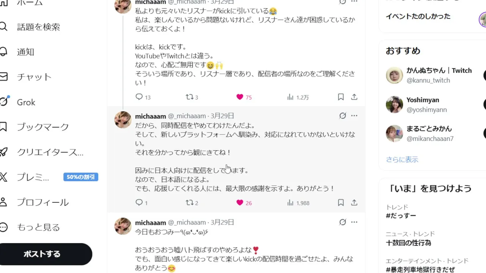Unlike the post with 26 likes
The height and width of the screenshot is (273, 486).
point(240,203)
